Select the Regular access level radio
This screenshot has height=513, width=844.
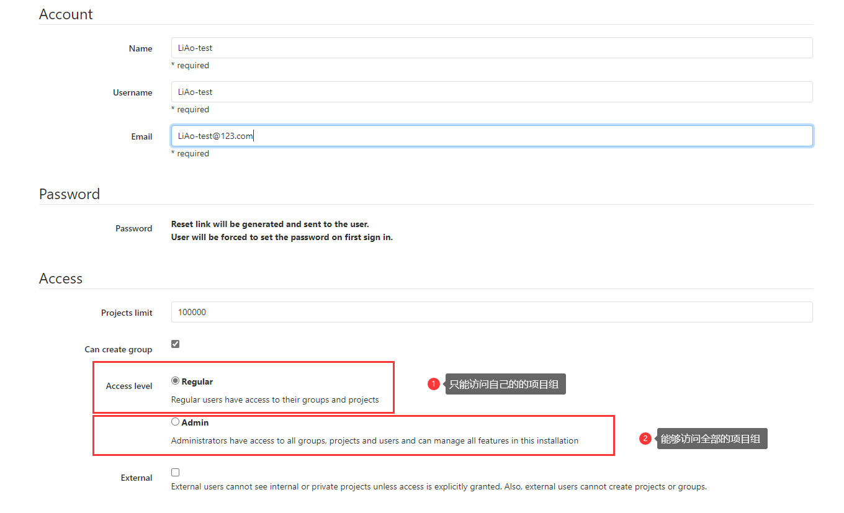pyautogui.click(x=176, y=381)
